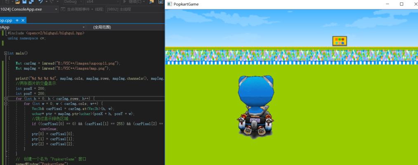Click the if carPixel condition line

point(98,124)
